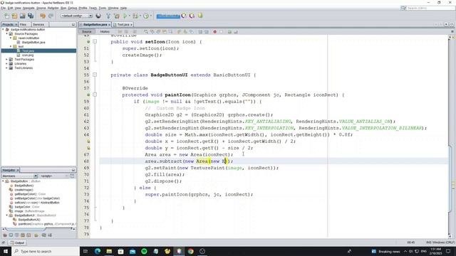This screenshot has height=256, width=456.
Task: Click the Clean and Build Project icon
Action: click(117, 16)
